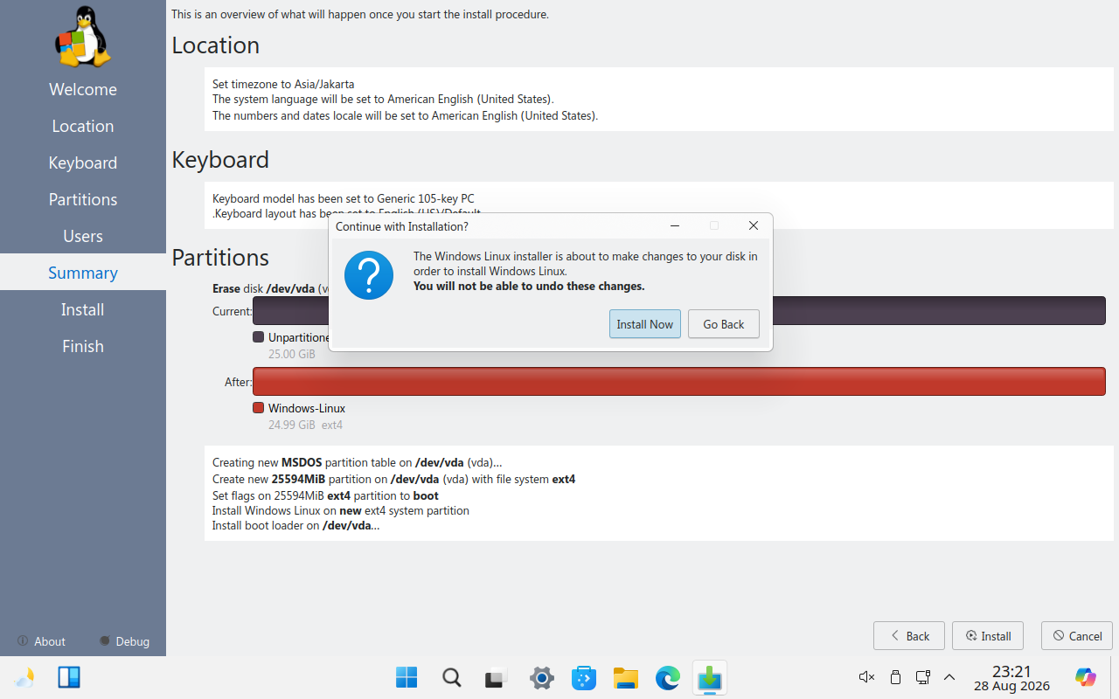Image resolution: width=1119 pixels, height=699 pixels.
Task: Click the battery tray icon
Action: [895, 677]
